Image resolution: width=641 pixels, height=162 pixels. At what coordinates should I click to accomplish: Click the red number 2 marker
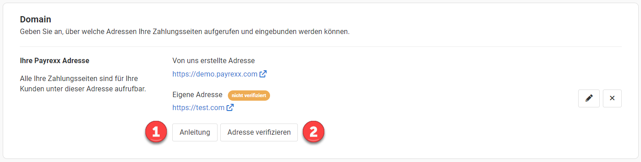(314, 132)
